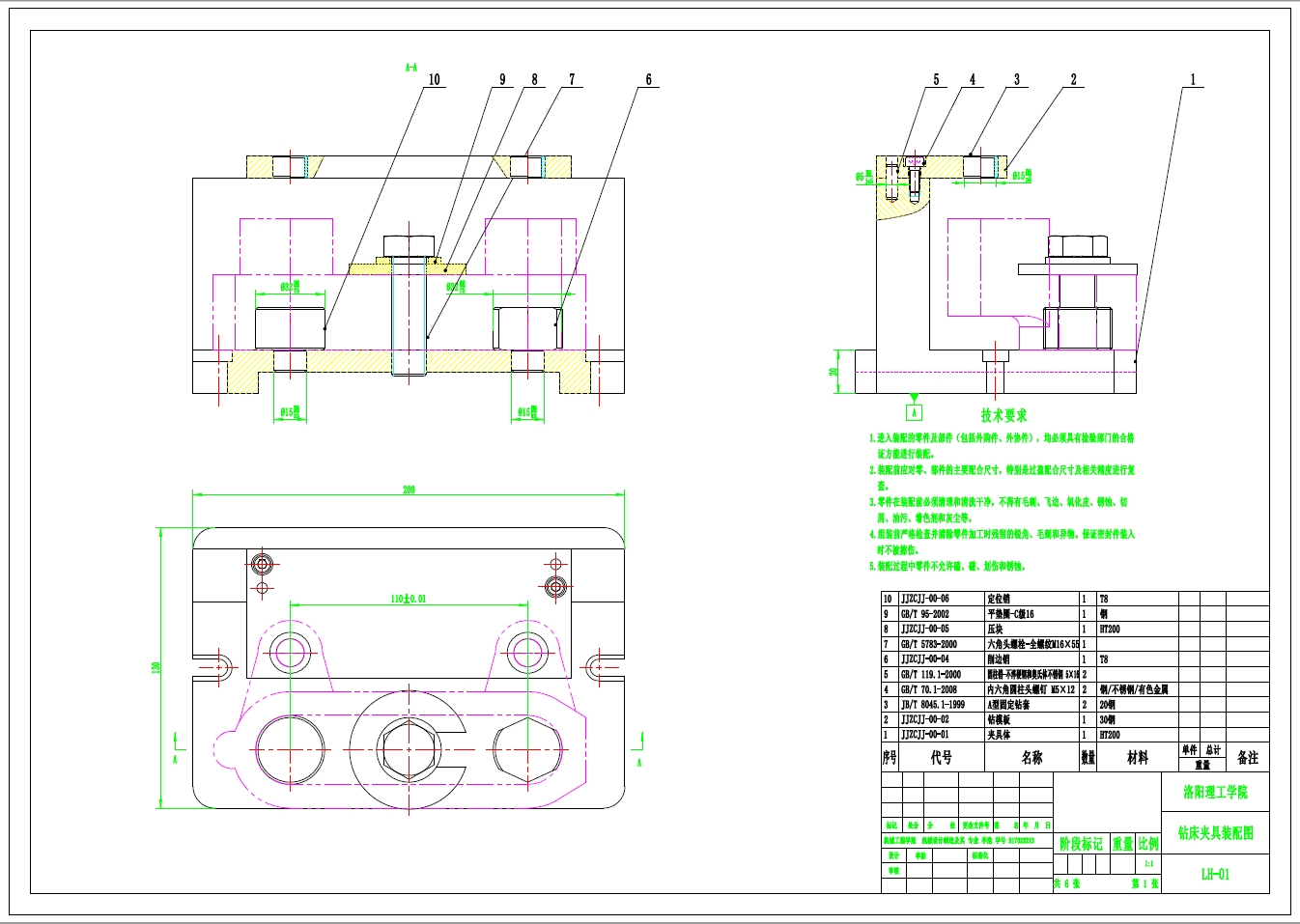The width and height of the screenshot is (1300, 924).
Task: Click the 洛阳理工学院 title block cell
Action: pos(1215,792)
